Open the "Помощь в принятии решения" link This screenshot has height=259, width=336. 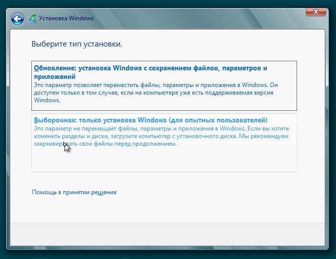pyautogui.click(x=74, y=192)
